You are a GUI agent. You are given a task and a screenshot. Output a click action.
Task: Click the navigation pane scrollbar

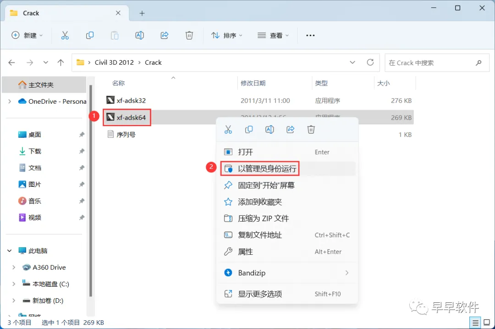[91, 191]
